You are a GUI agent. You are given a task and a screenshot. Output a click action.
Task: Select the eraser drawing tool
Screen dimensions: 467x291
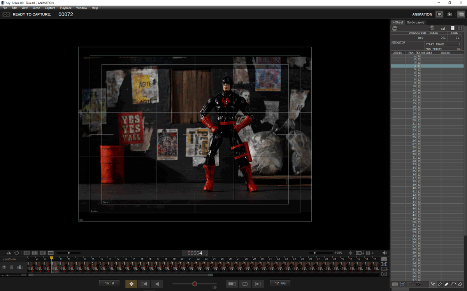coord(460,284)
